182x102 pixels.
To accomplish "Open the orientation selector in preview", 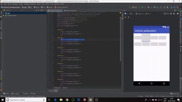I will (x=132, y=14).
